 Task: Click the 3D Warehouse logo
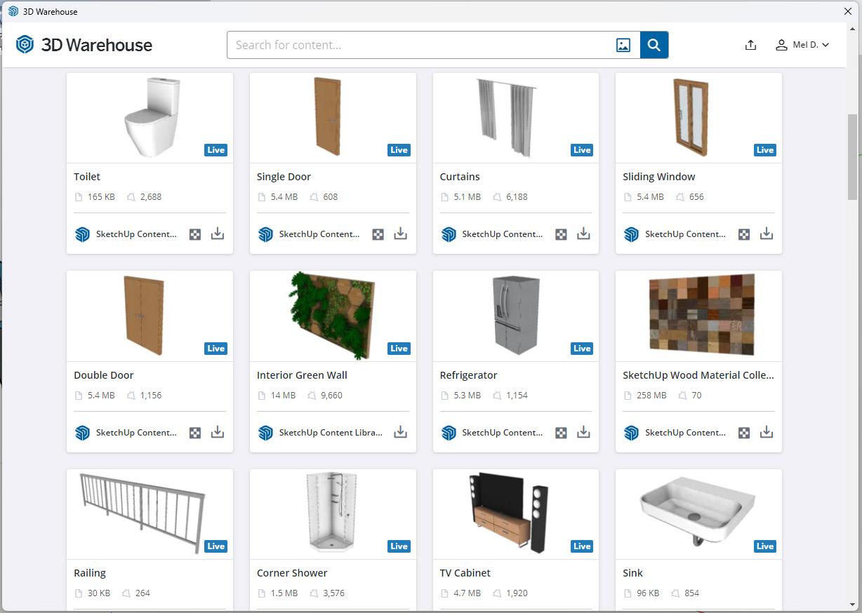pos(84,45)
